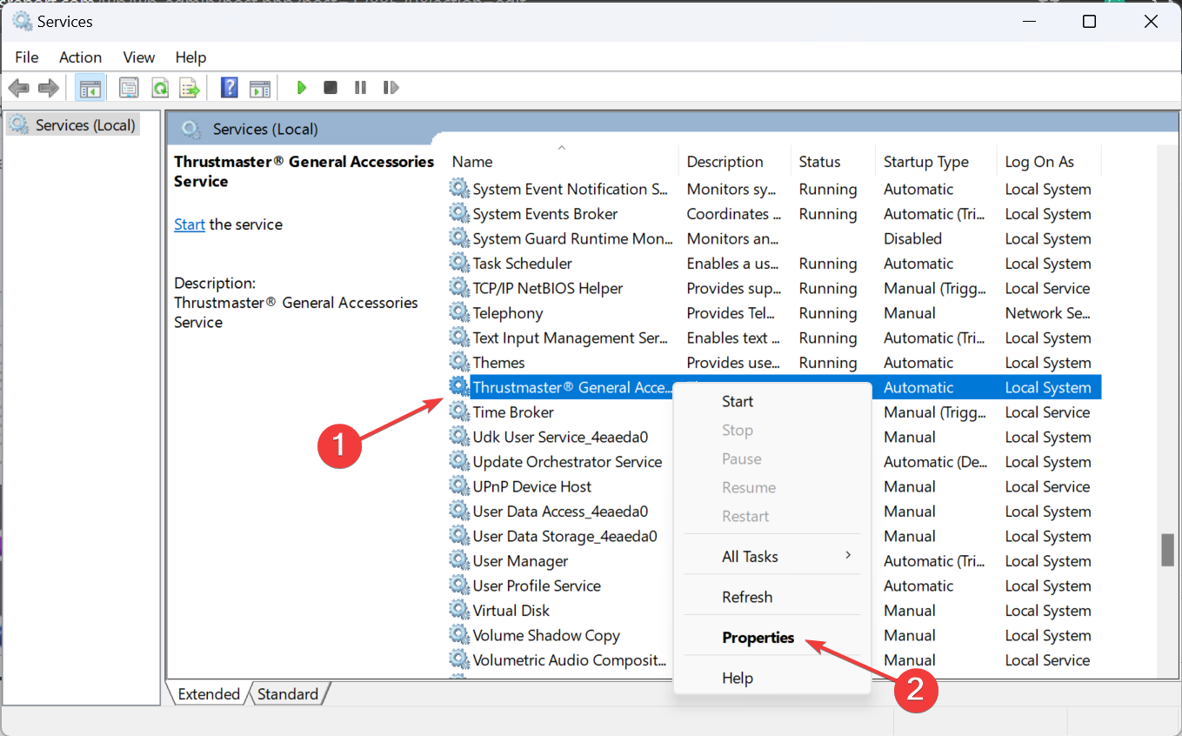Select the System Event Notification service row
Screen dimensions: 1182x736
[774, 189]
